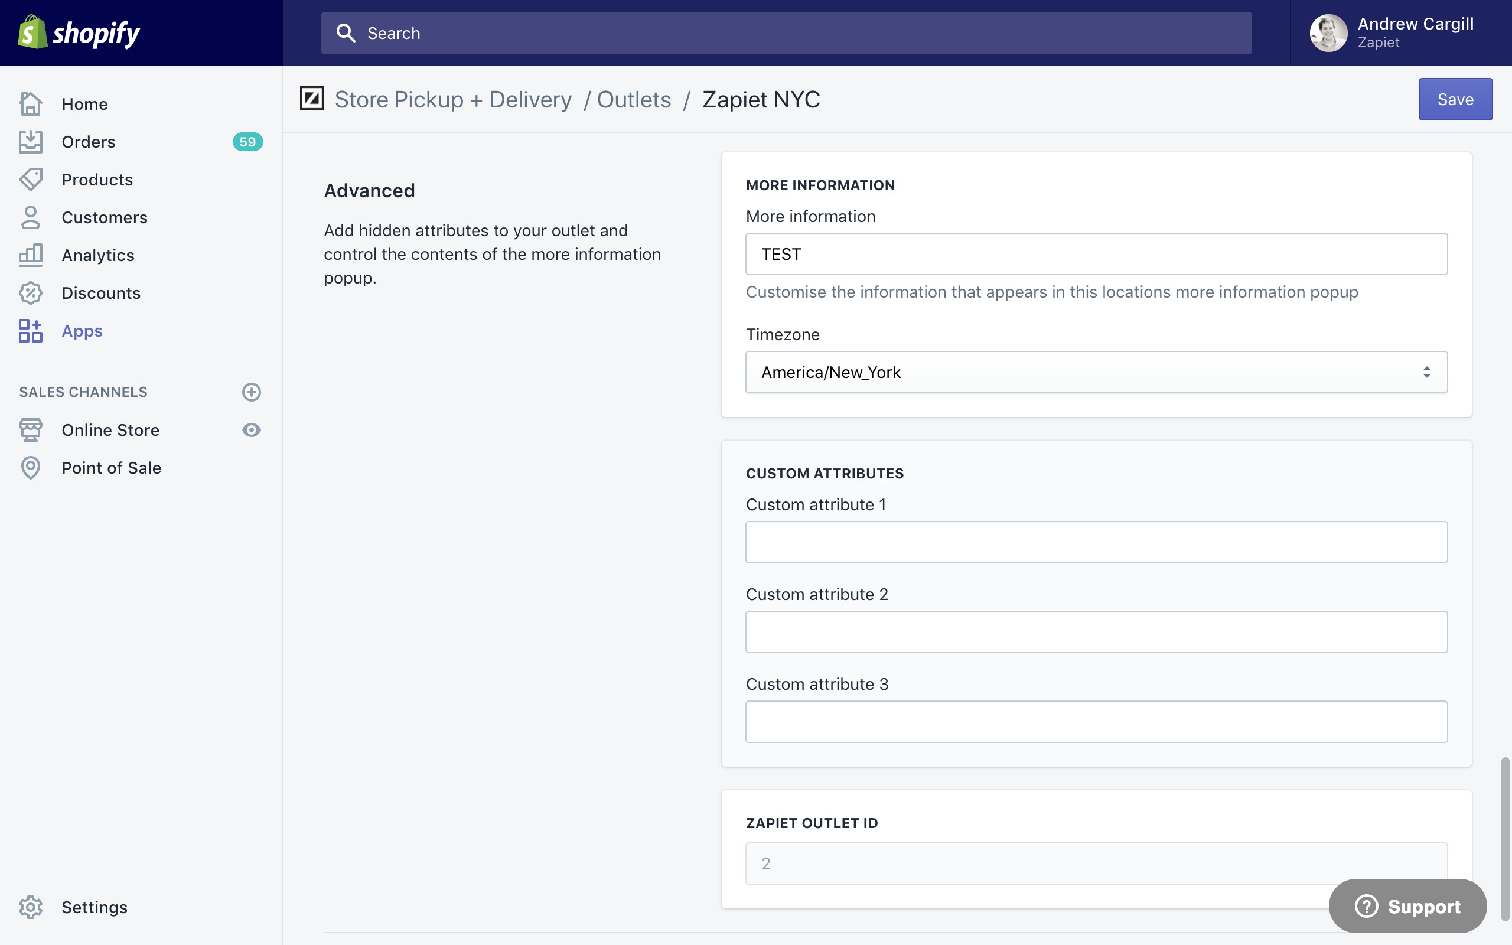Screen dimensions: 1512x945
Task: Add a sales channel with plus icon
Action: [251, 392]
